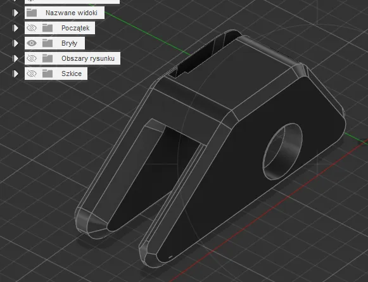Expand the Szkice folder arrow
Viewport: 368px width, 282px height.
[16, 74]
